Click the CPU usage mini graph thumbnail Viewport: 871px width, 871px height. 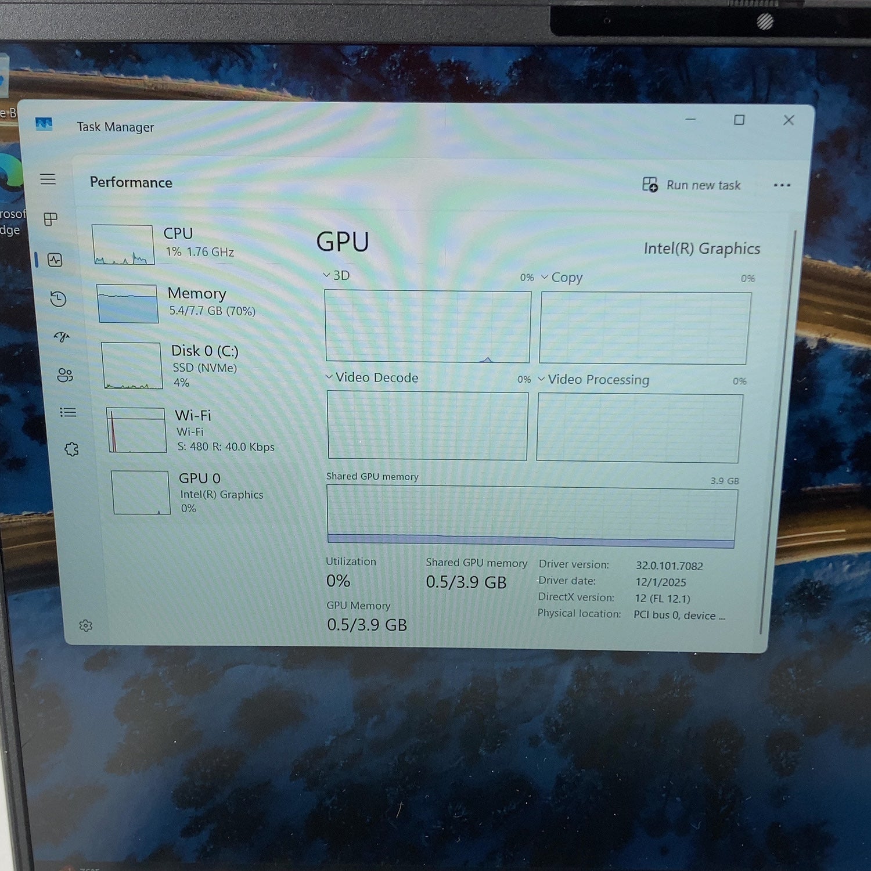123,244
